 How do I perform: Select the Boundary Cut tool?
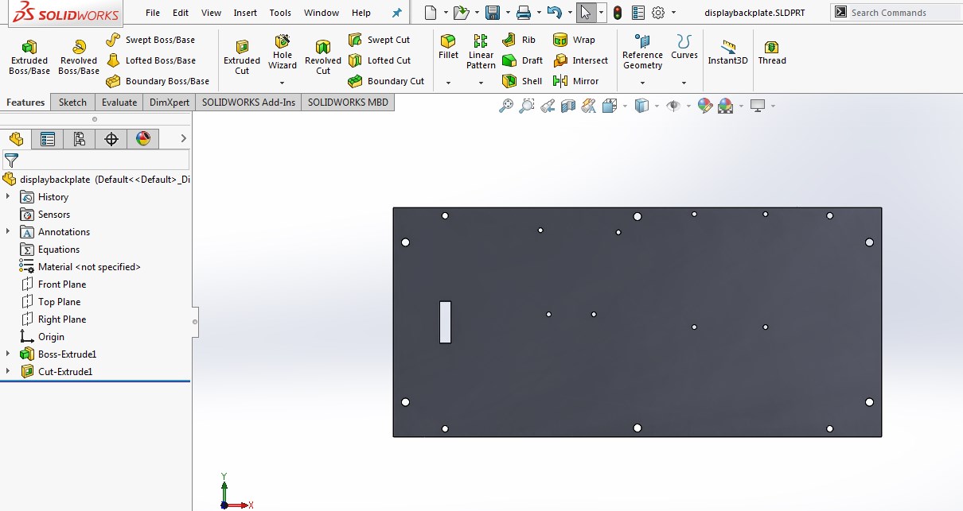(x=386, y=81)
